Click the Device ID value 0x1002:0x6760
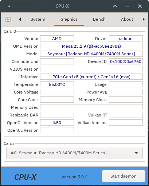The height and width of the screenshot is (186, 149). (126, 62)
